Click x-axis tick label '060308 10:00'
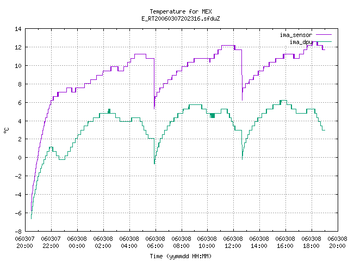The height and width of the screenshot is (261, 348). coord(207,243)
